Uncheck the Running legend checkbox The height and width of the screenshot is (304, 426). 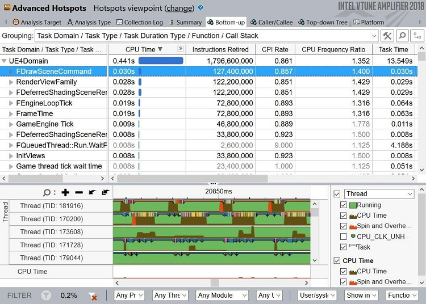[x=344, y=205]
